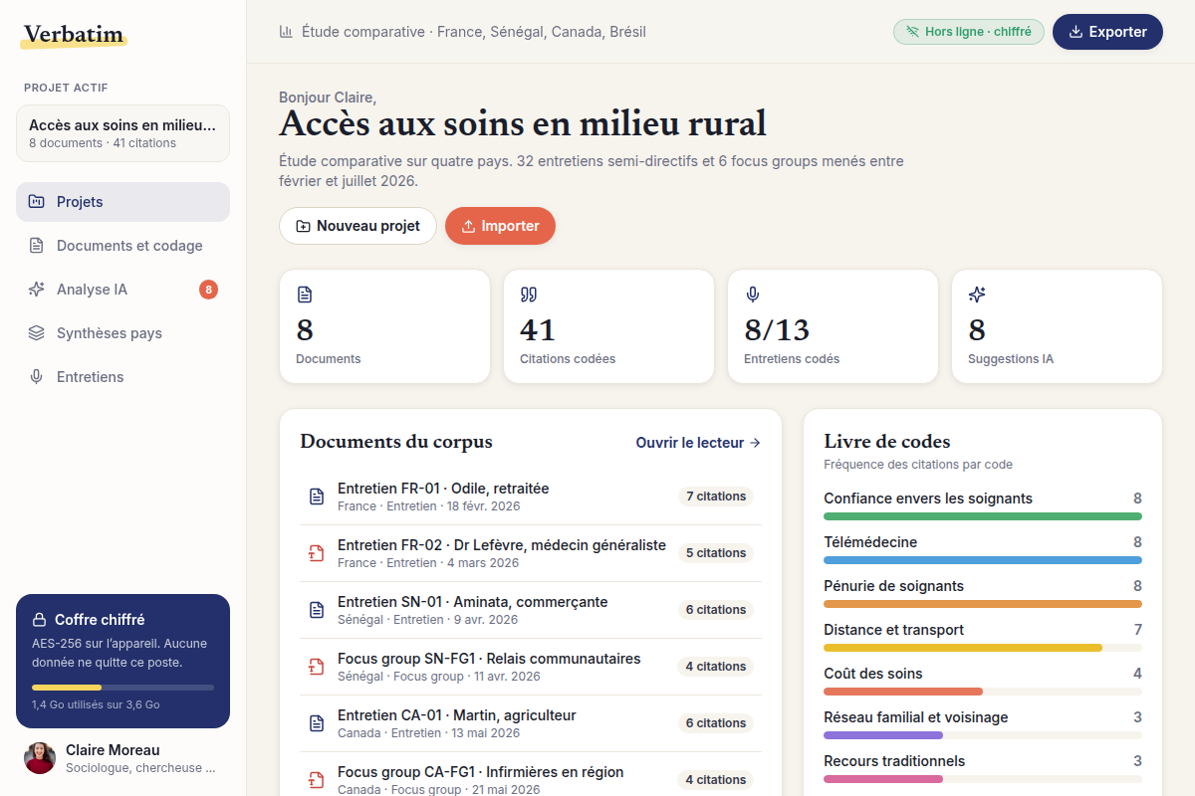Image resolution: width=1195 pixels, height=796 pixels.
Task: Click the 5 citations badge for FR-02
Action: [716, 553]
